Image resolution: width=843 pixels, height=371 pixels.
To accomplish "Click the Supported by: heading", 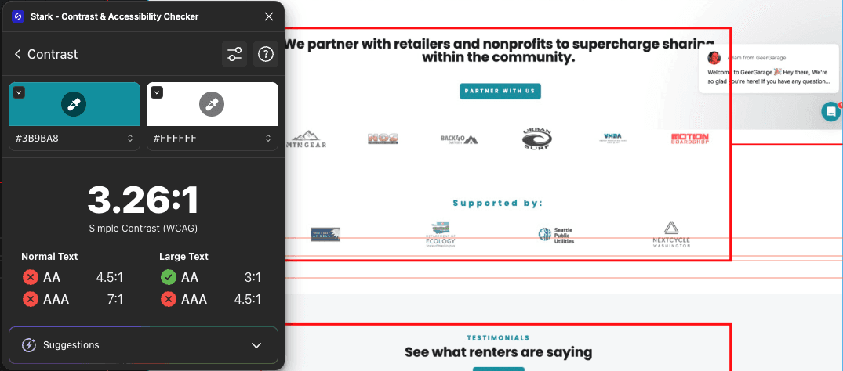I will [x=498, y=203].
